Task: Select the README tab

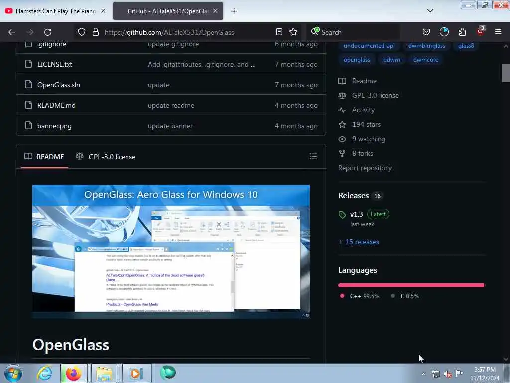Action: 44,157
